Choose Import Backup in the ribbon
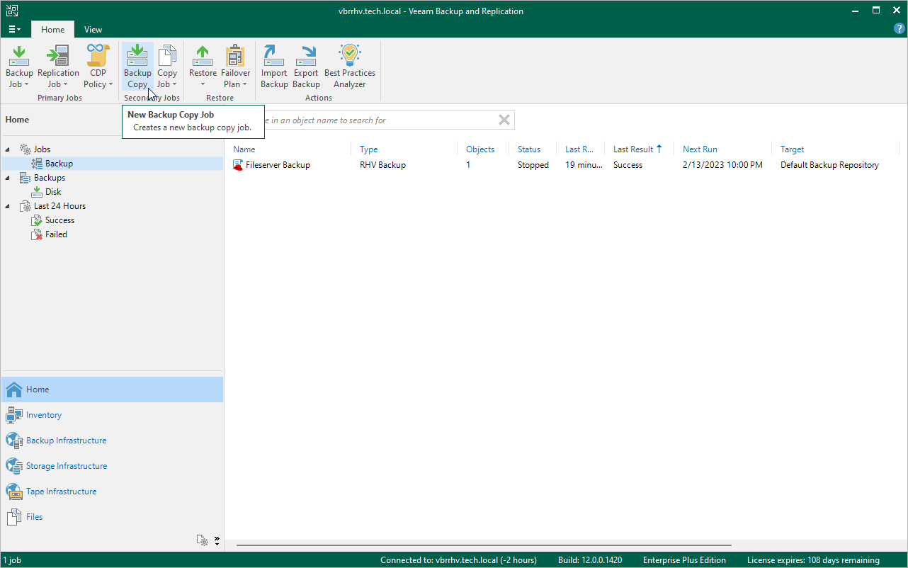The height and width of the screenshot is (568, 908). (274, 67)
